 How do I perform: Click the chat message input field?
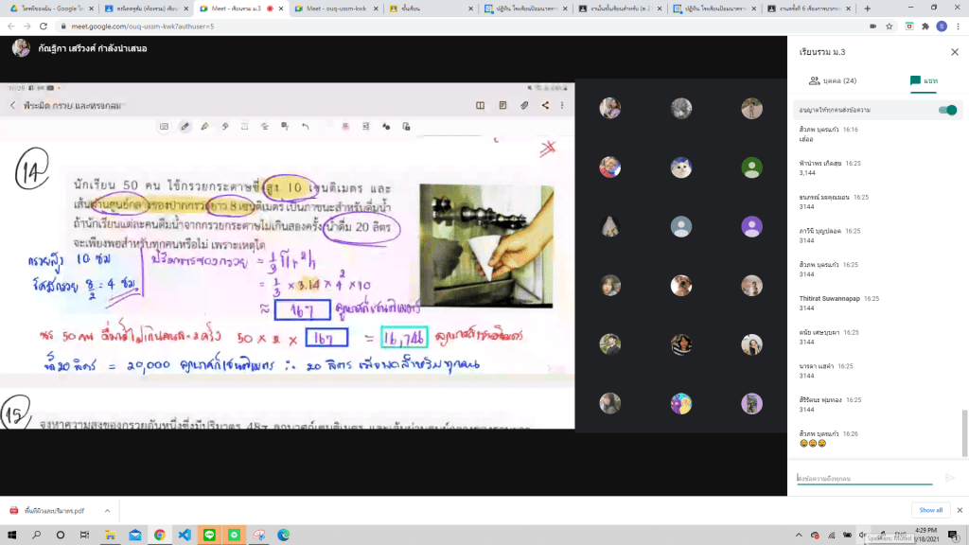863,479
